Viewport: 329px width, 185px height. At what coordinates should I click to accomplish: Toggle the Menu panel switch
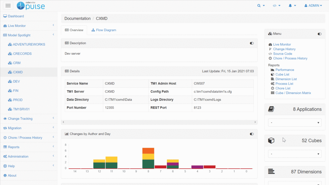point(319,34)
